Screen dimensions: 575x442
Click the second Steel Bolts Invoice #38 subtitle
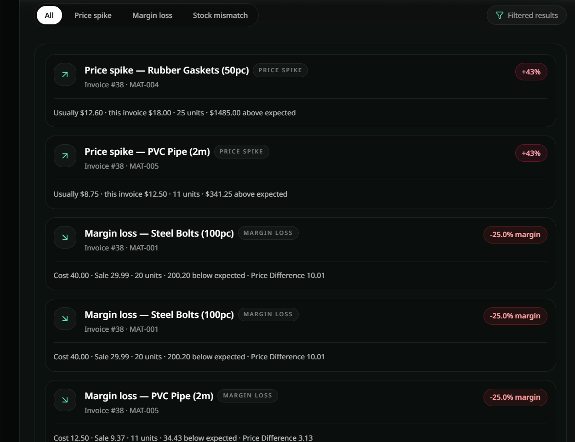[121, 329]
